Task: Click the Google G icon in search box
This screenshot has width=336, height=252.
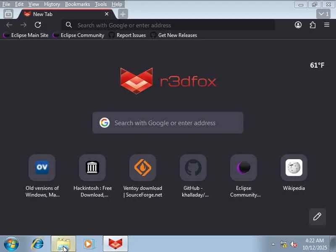Action: [x=105, y=123]
